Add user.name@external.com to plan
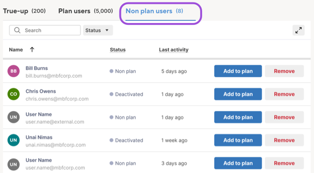The image size is (314, 173). (238, 117)
